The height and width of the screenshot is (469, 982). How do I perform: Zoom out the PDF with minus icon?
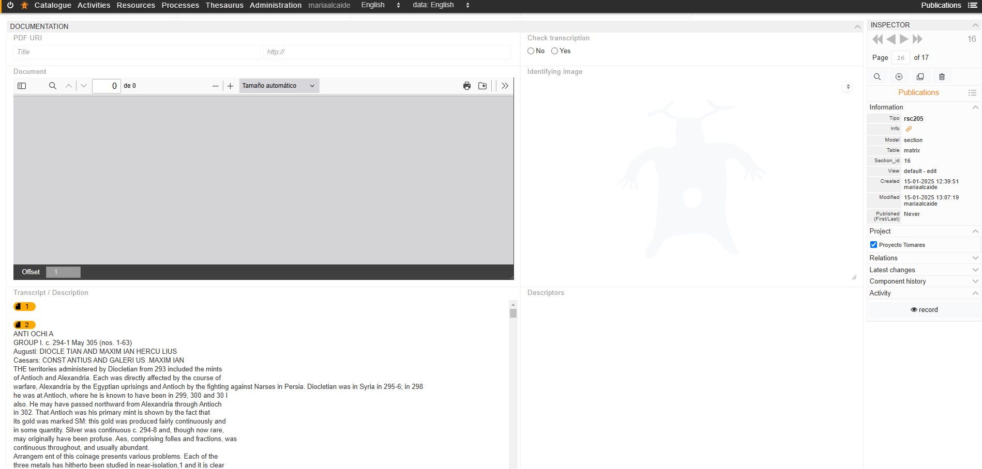pos(216,86)
